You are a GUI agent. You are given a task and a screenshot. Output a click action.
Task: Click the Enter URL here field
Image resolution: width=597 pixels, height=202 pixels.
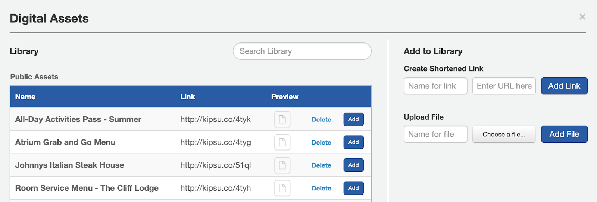pyautogui.click(x=504, y=86)
